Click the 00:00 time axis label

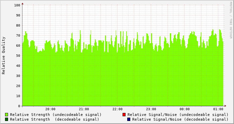tap(185, 109)
